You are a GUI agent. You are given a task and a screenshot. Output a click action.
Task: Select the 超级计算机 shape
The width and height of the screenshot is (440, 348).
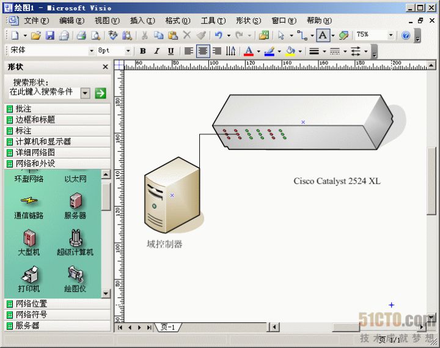coord(75,242)
